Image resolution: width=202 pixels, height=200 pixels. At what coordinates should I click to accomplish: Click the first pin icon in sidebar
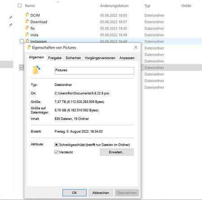pyautogui.click(x=10, y=18)
